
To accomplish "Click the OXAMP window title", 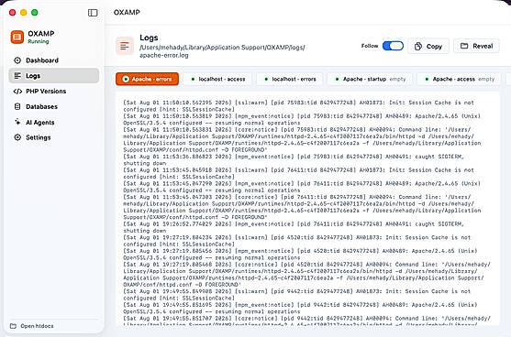I will point(127,12).
